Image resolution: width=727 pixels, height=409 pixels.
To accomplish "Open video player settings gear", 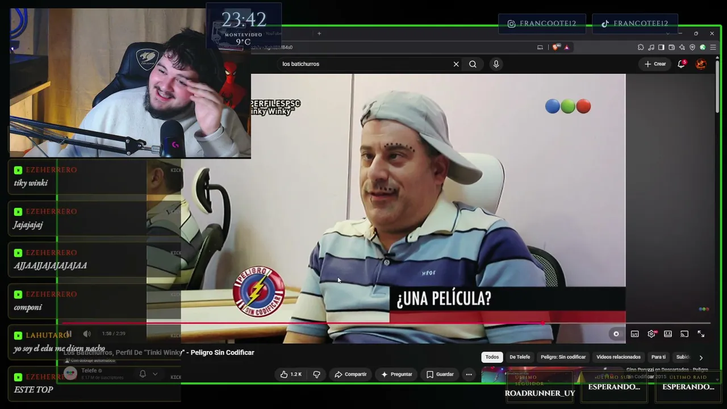I will pyautogui.click(x=651, y=334).
